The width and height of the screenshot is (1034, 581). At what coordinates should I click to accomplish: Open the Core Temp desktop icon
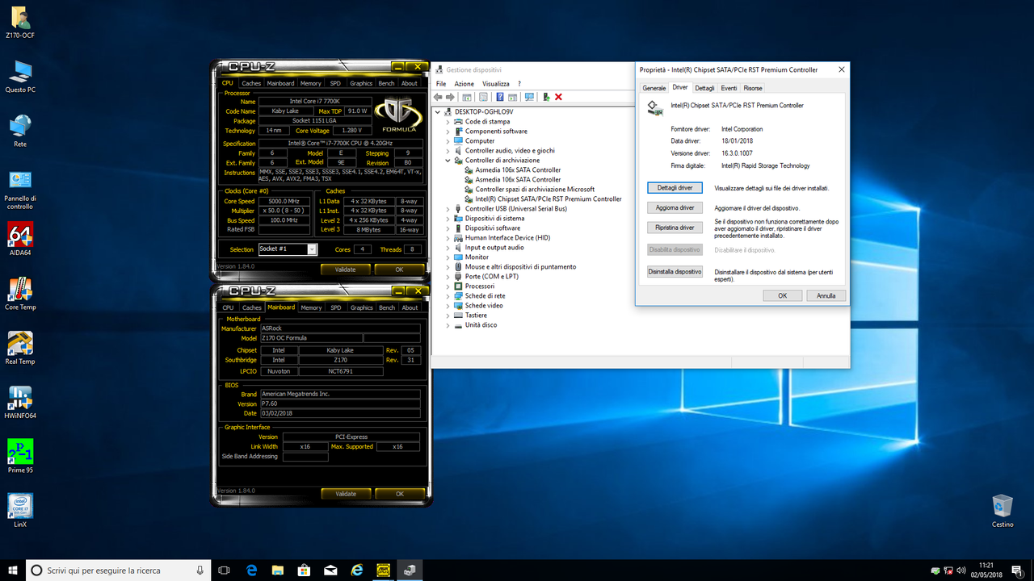coord(20,293)
